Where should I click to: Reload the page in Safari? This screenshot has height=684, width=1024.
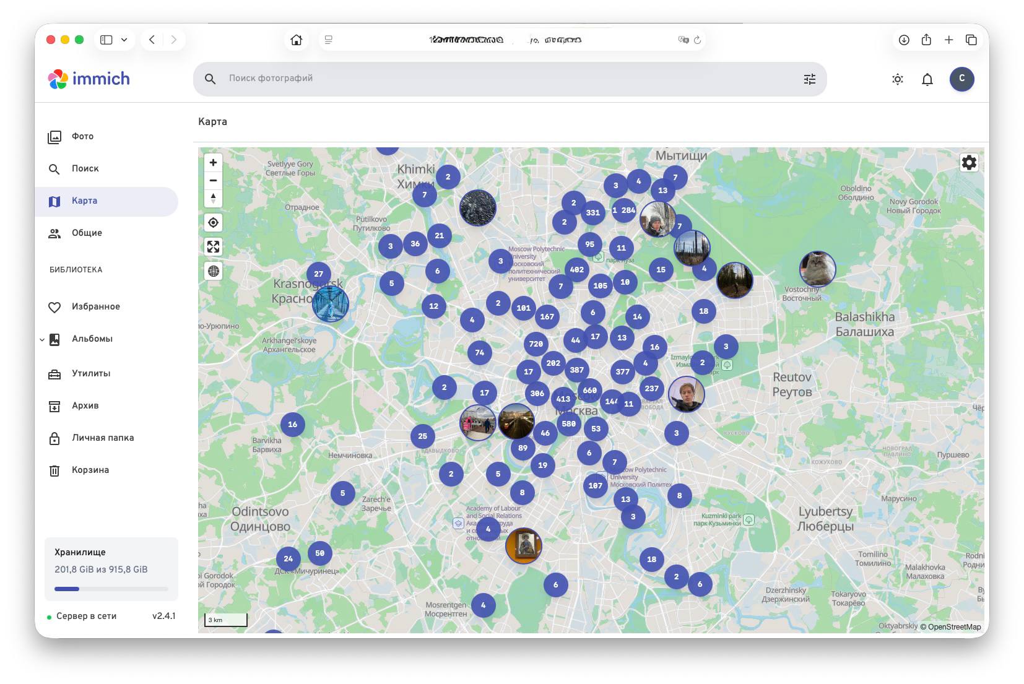coord(697,40)
